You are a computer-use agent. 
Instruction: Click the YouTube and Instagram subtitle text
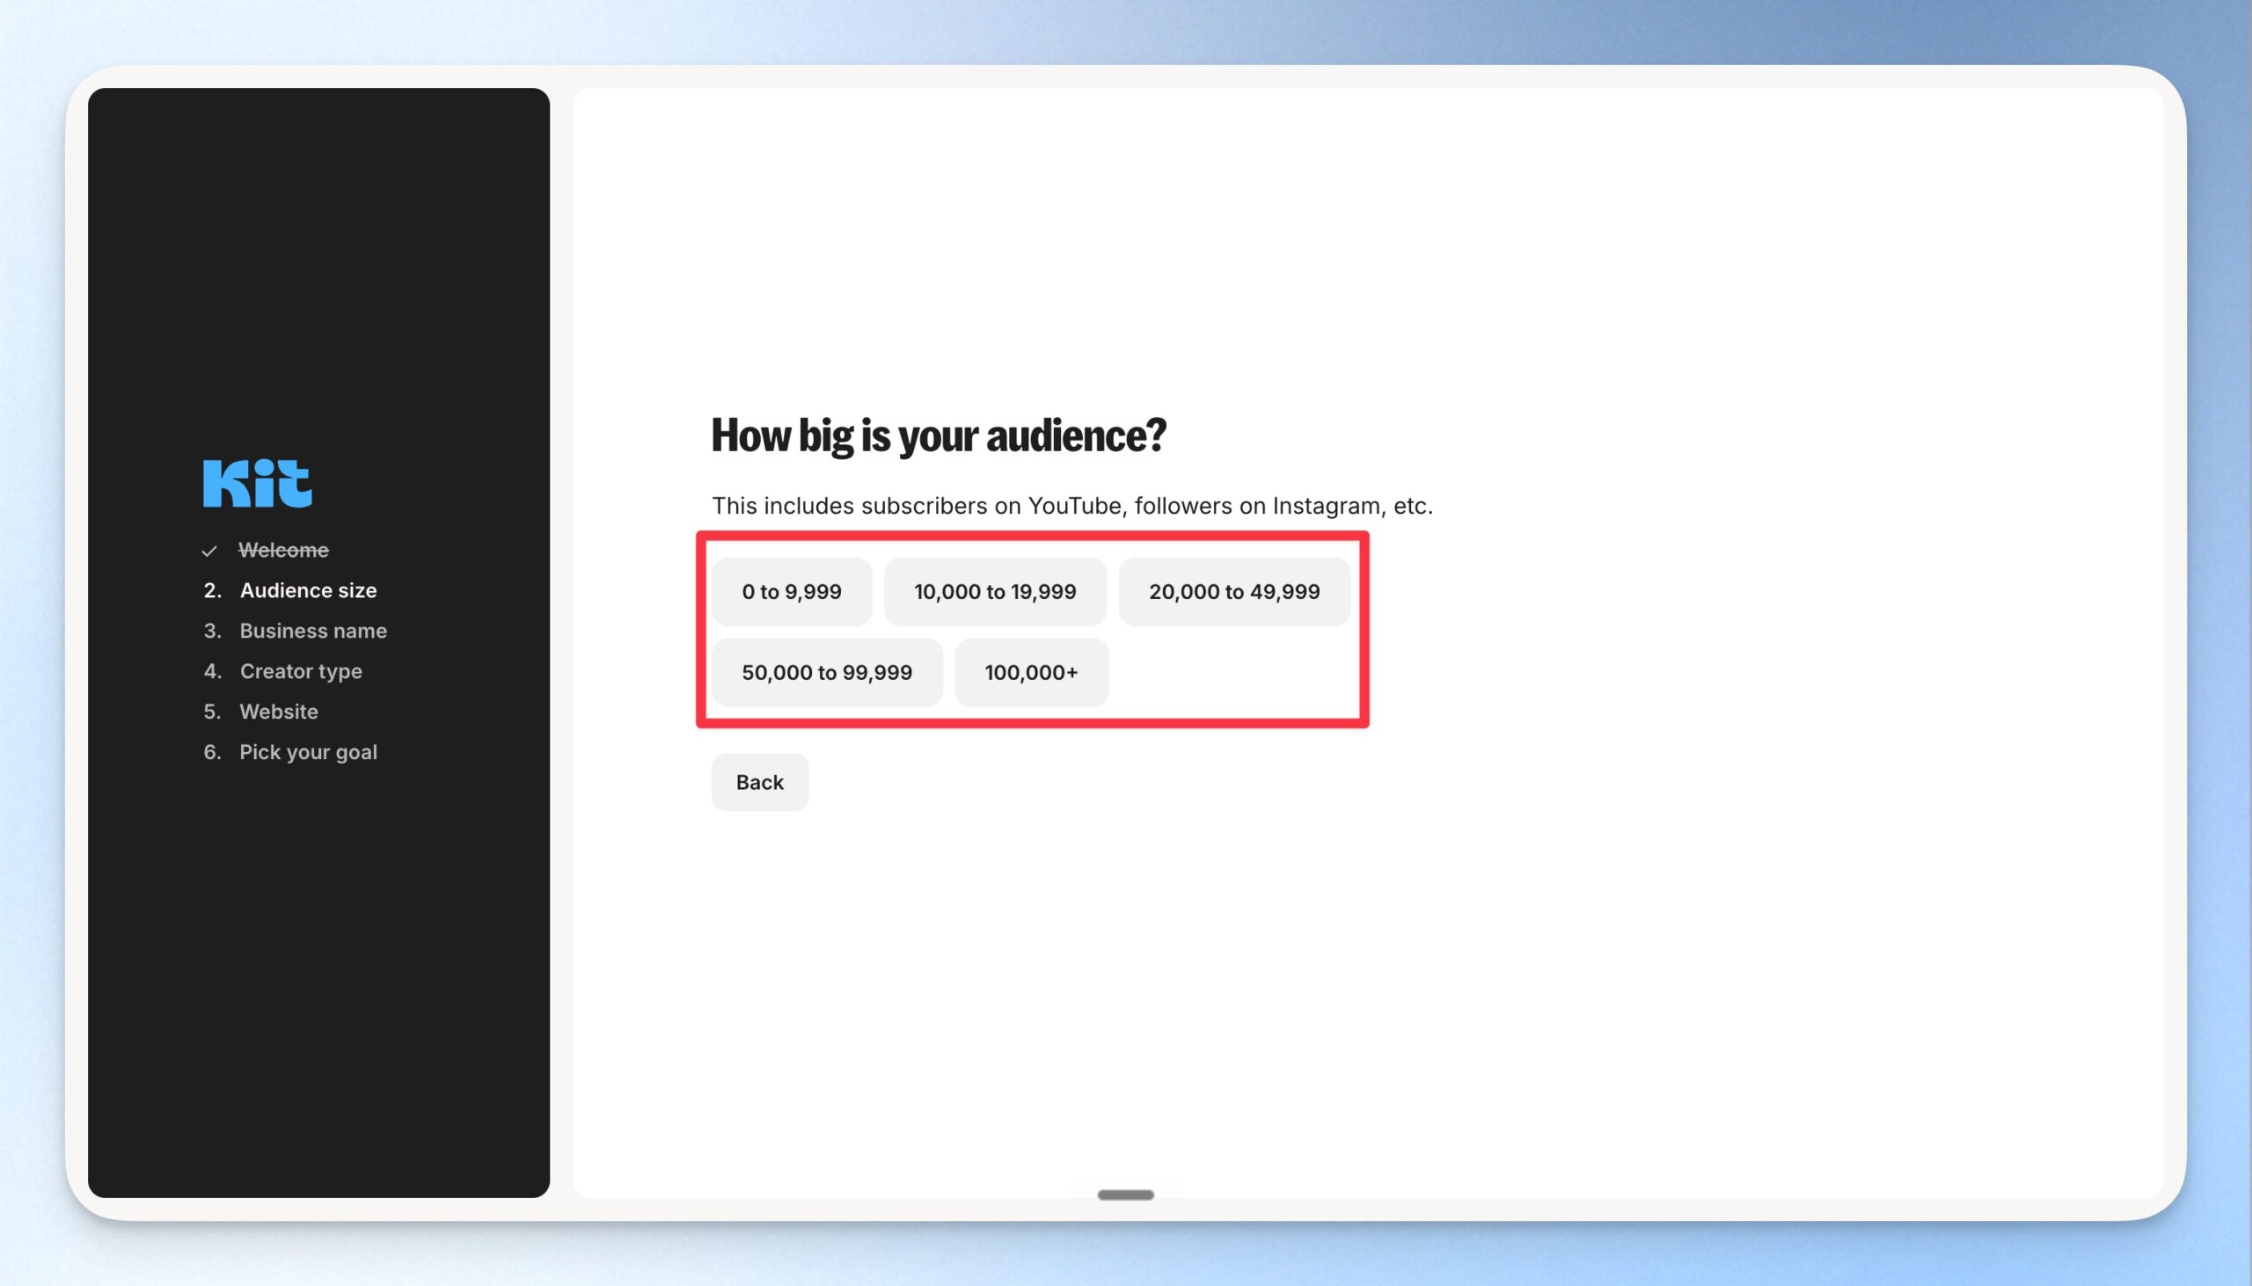(1072, 506)
